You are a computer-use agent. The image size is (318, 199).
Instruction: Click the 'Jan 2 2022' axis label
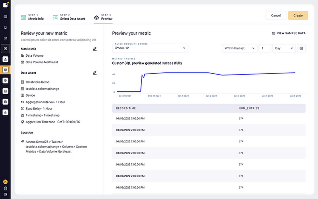click(x=211, y=96)
